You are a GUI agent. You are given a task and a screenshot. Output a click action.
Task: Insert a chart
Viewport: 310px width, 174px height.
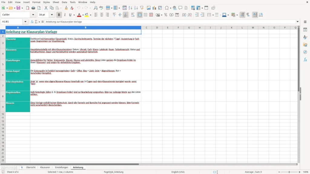154,8
